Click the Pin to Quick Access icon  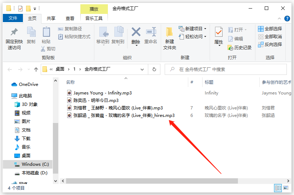tap(14, 32)
